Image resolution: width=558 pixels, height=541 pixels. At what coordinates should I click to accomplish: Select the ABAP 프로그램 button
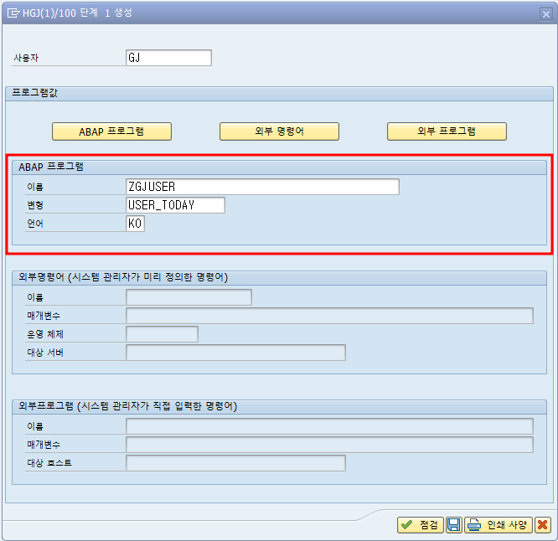[111, 131]
